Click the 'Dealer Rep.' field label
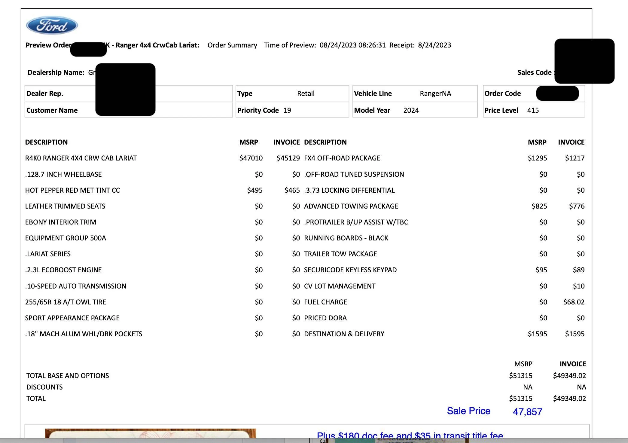Viewport: 628px width, 443px height. coord(45,93)
